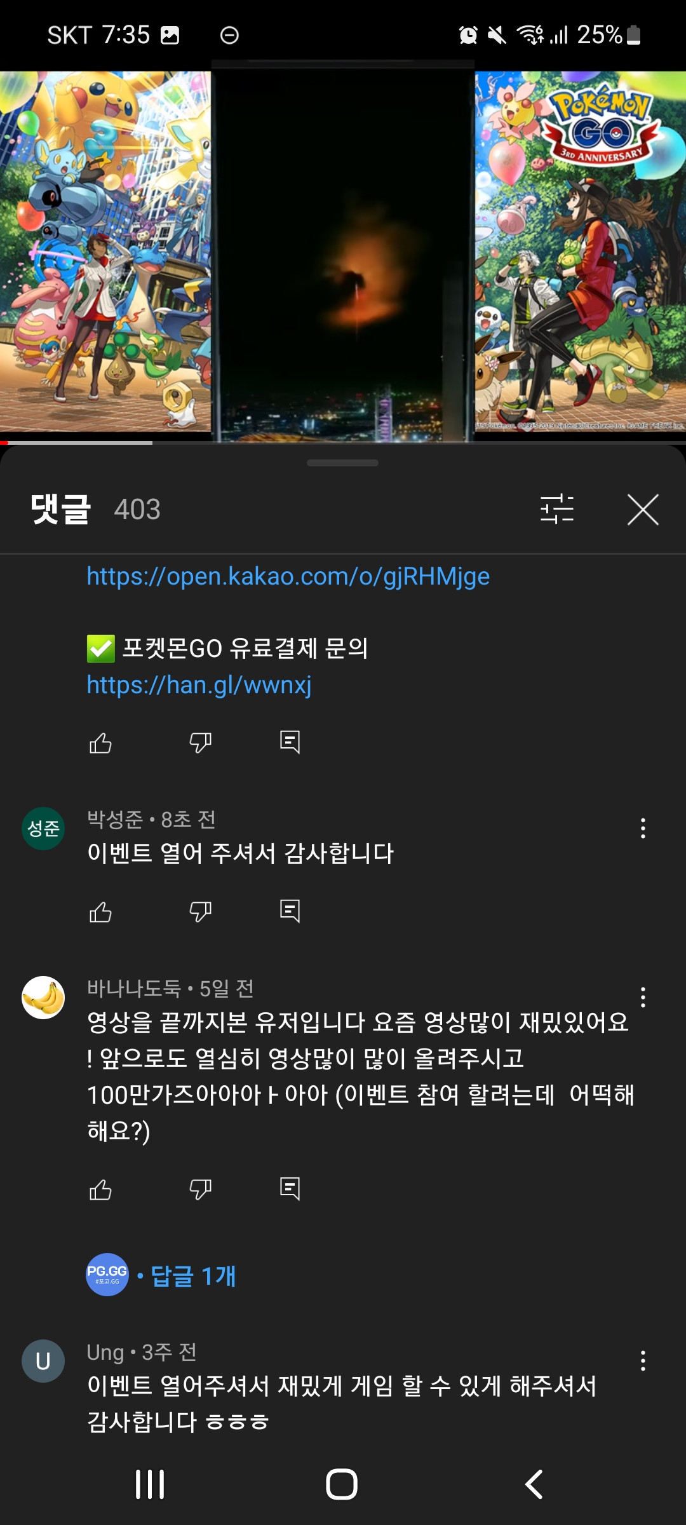Open 바나나도둑's banana profile avatar
The width and height of the screenshot is (686, 1525).
click(43, 998)
